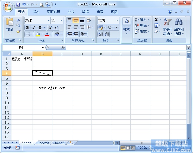Undo the last action

24,5
